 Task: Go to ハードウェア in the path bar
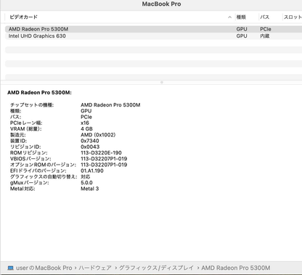click(x=95, y=268)
